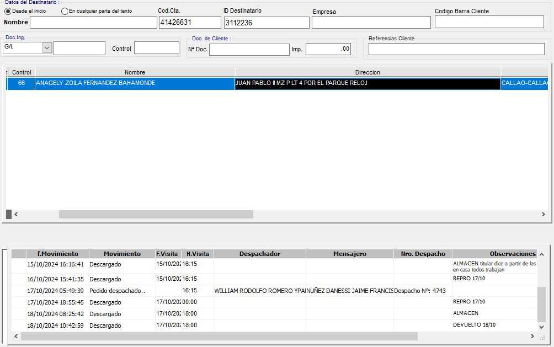This screenshot has height=347, width=554.
Task: Click the f.Movimiento column header
Action: click(x=57, y=254)
